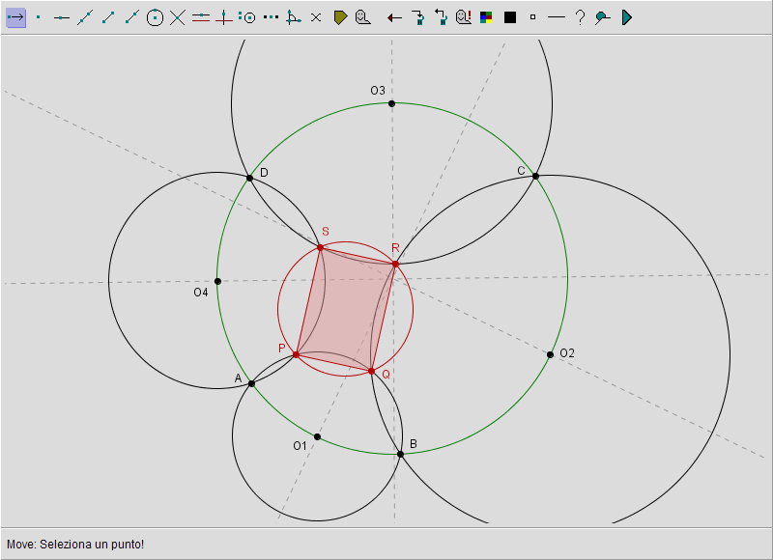The width and height of the screenshot is (773, 560).
Task: Select red point P
Action: tap(296, 354)
